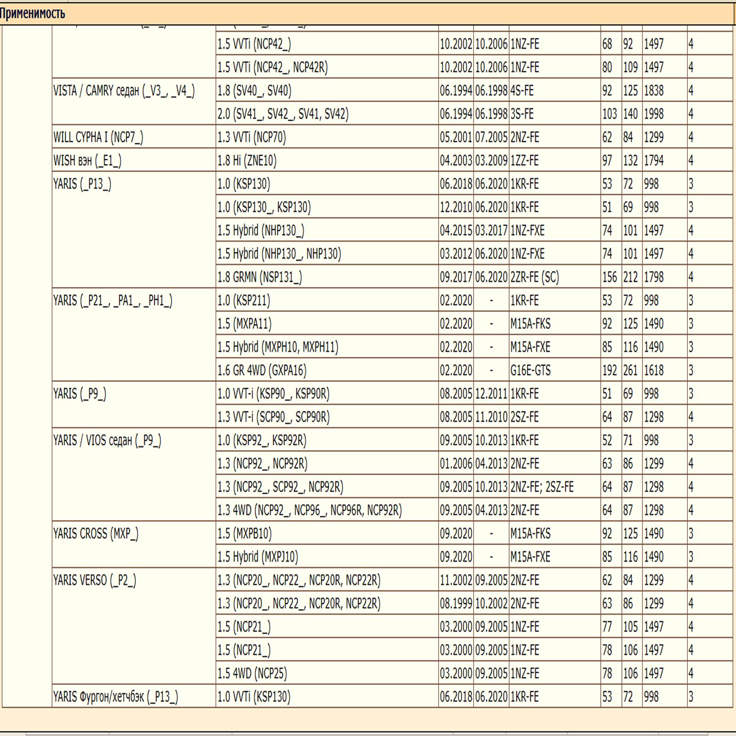Select the G16E-GTS engine code cell
736x736 pixels.
(530, 371)
